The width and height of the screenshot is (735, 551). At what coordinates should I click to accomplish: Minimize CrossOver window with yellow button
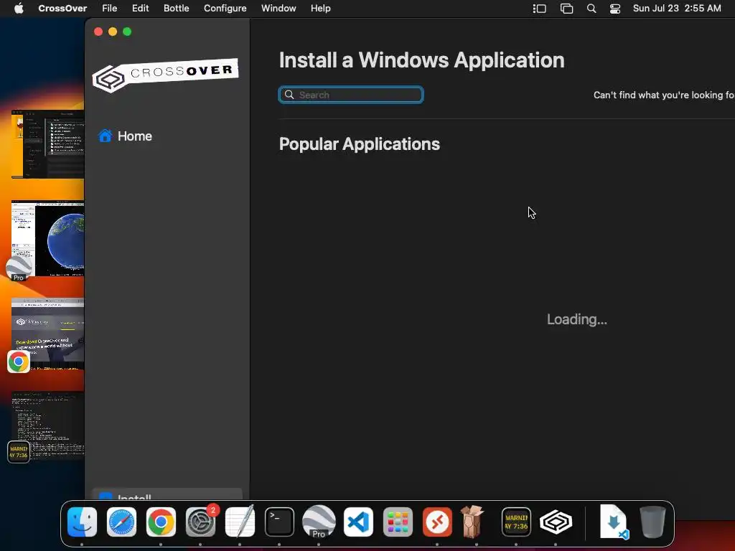click(x=113, y=32)
